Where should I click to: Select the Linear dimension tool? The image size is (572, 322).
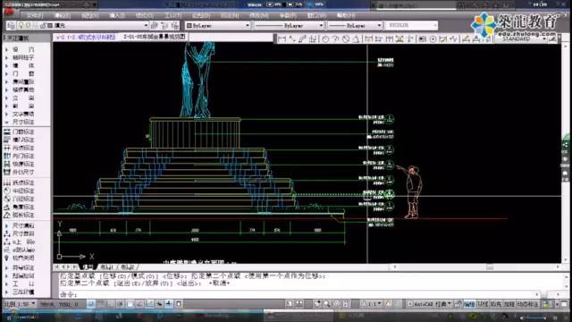(x=282, y=38)
